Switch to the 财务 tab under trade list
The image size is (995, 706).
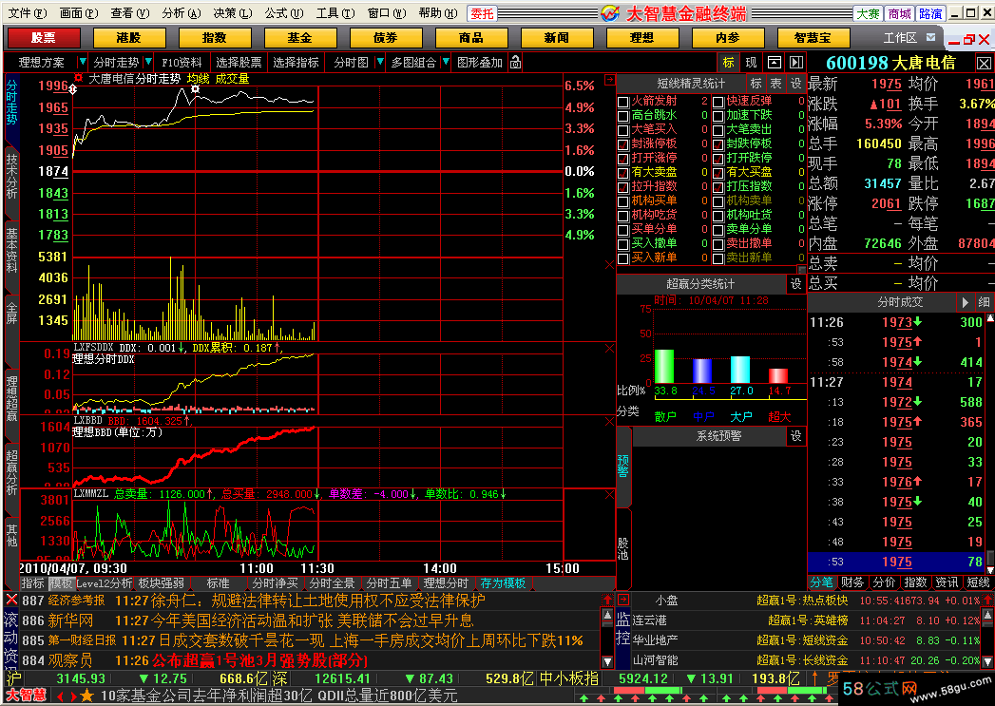coord(852,582)
